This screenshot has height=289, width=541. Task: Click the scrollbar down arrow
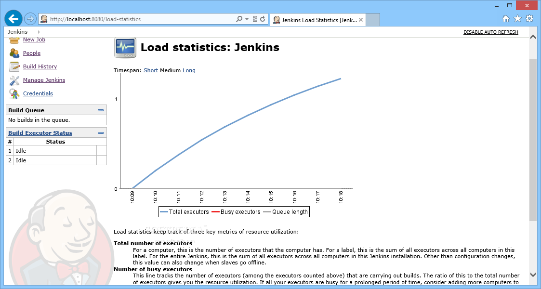click(x=533, y=275)
